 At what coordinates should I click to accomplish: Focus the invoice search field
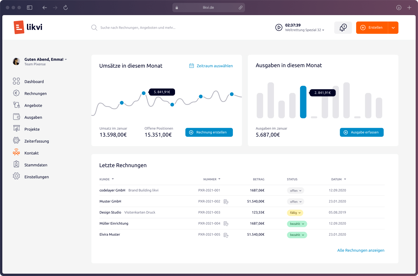pos(138,28)
